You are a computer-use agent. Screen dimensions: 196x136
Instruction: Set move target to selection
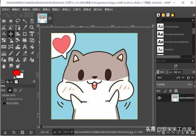pos(15,90)
